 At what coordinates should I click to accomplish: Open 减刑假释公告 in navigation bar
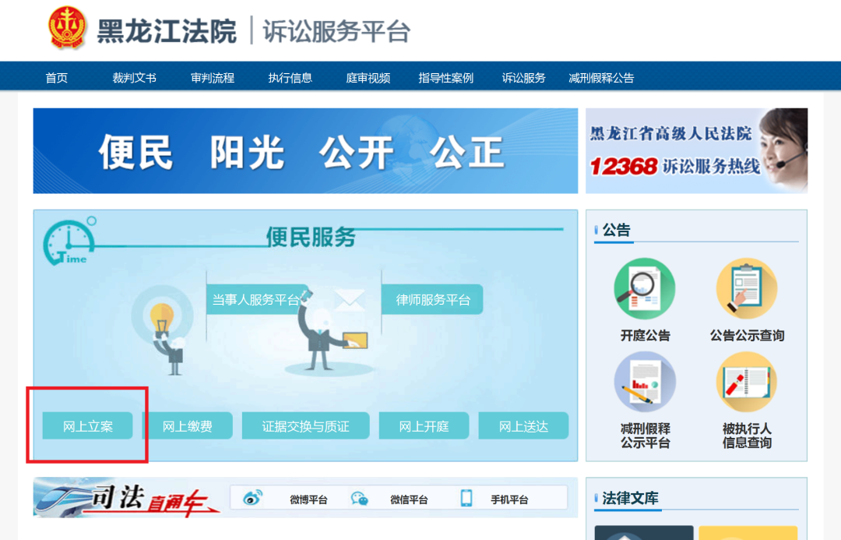coord(601,78)
